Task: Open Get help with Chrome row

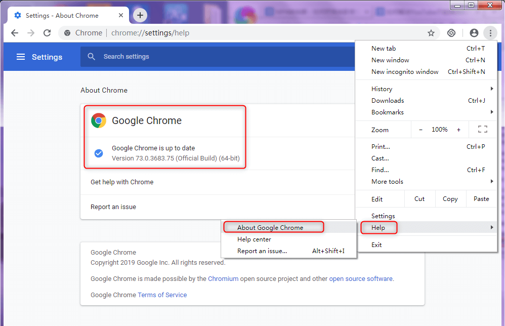Action: tap(218, 182)
